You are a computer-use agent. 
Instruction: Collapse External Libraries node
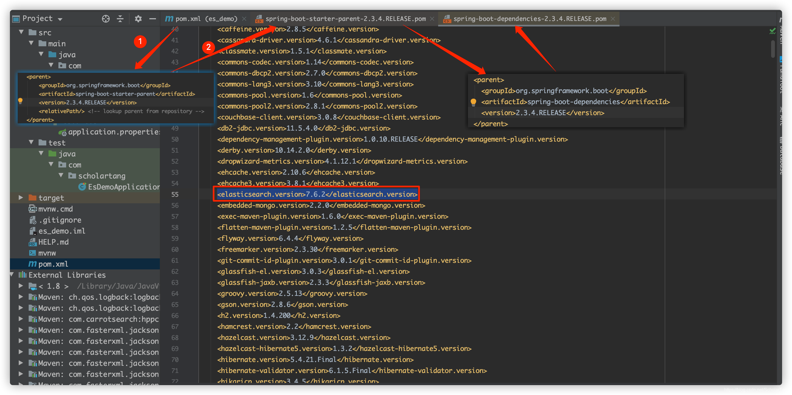12,275
